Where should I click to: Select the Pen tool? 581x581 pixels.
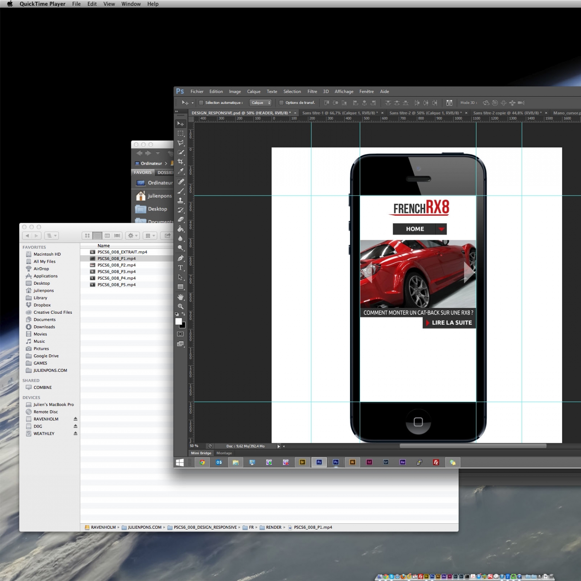[x=180, y=258]
